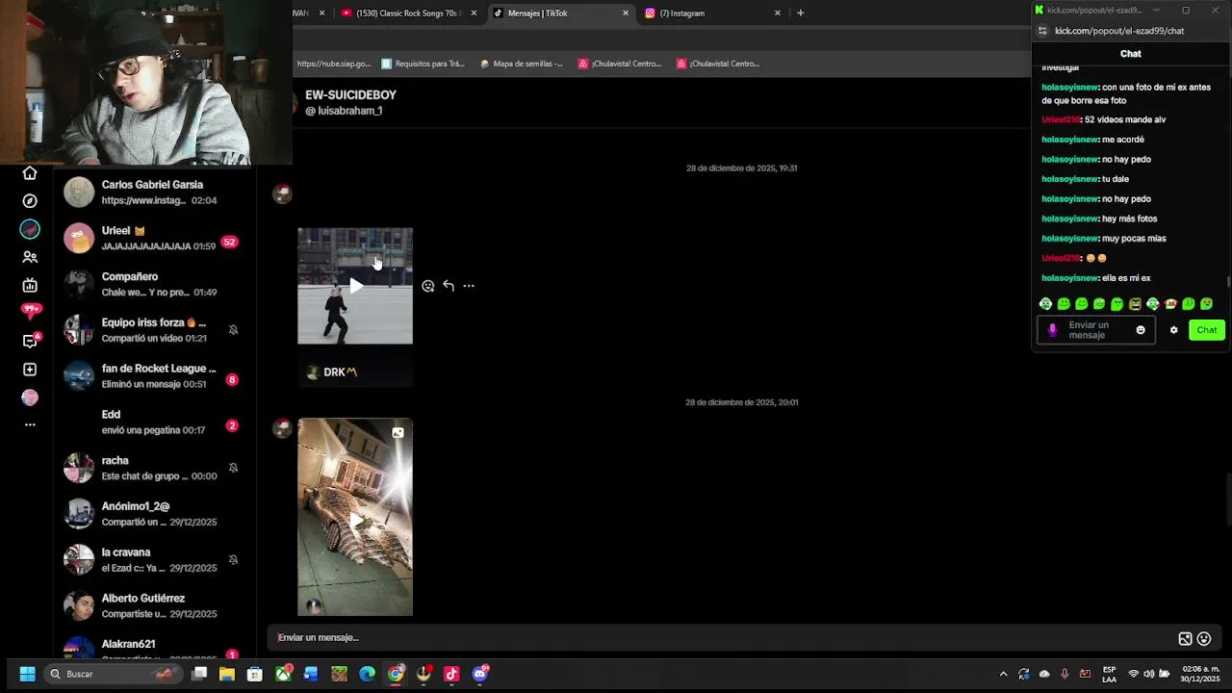Open a new browser tab
1232x693 pixels.
point(800,13)
